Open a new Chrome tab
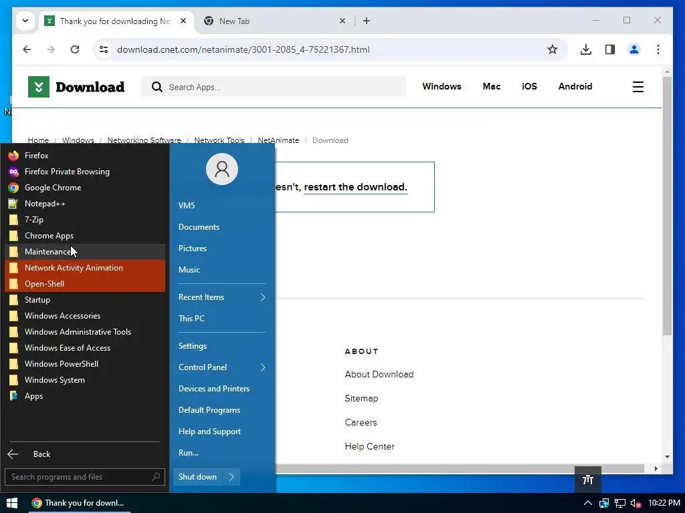Screen dimensions: 685x513 point(367,21)
